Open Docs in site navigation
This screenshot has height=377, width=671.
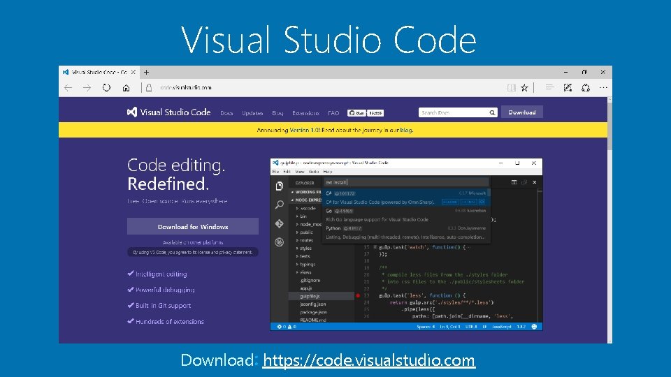point(226,113)
